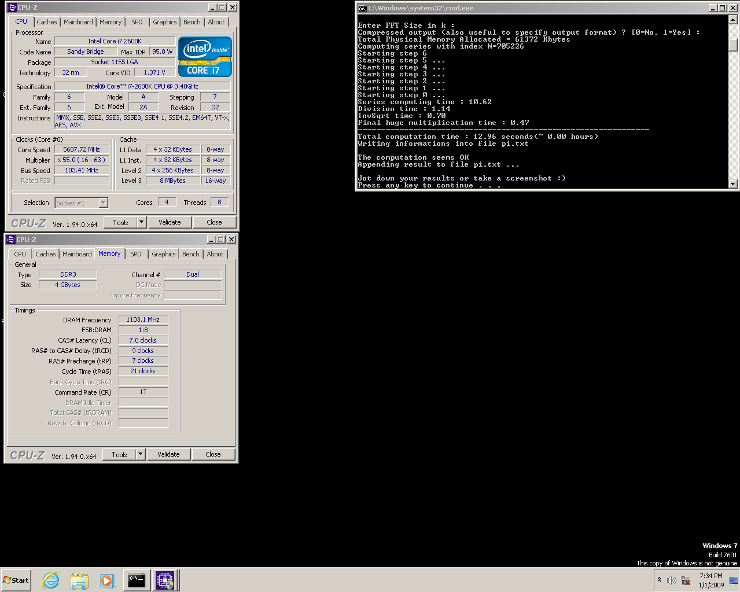Click scroll up arrow in cmd window
Screen dimensions: 740x592
tap(733, 19)
